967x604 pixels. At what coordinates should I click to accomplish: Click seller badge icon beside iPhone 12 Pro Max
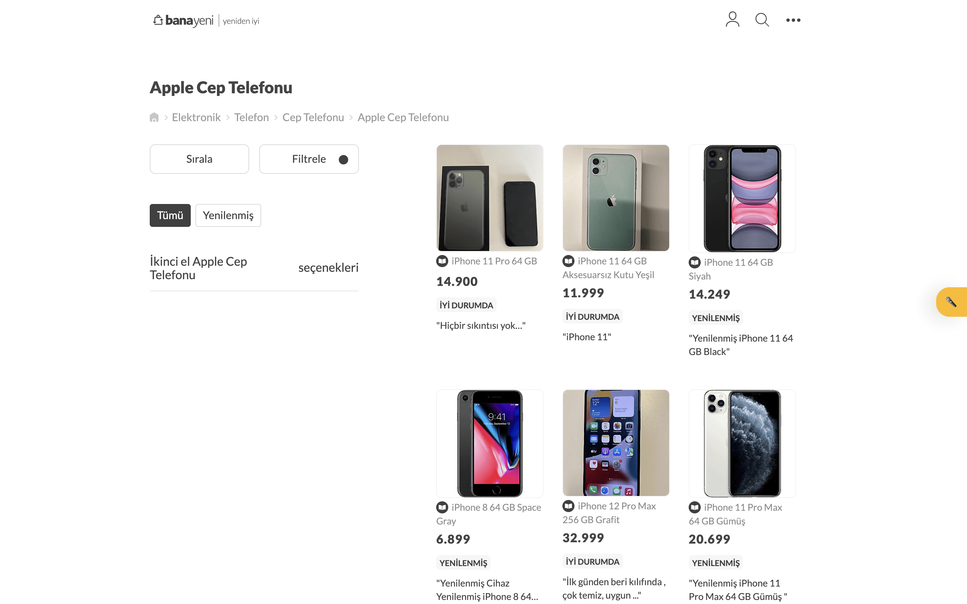pyautogui.click(x=568, y=506)
